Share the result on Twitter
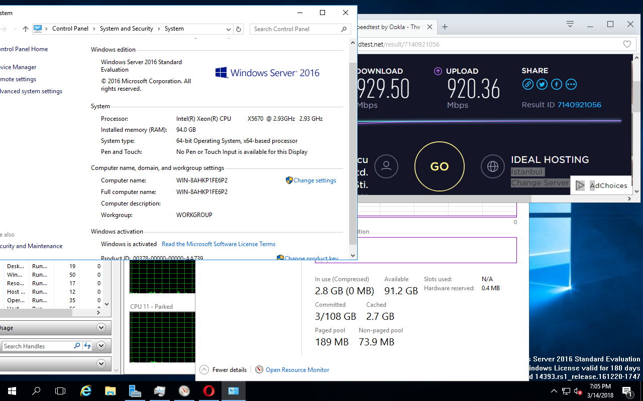The height and width of the screenshot is (401, 643). tap(542, 84)
